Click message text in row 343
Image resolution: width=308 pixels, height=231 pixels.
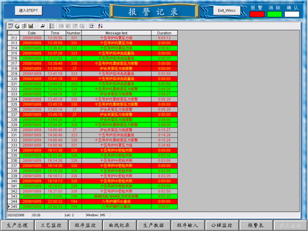(116, 196)
